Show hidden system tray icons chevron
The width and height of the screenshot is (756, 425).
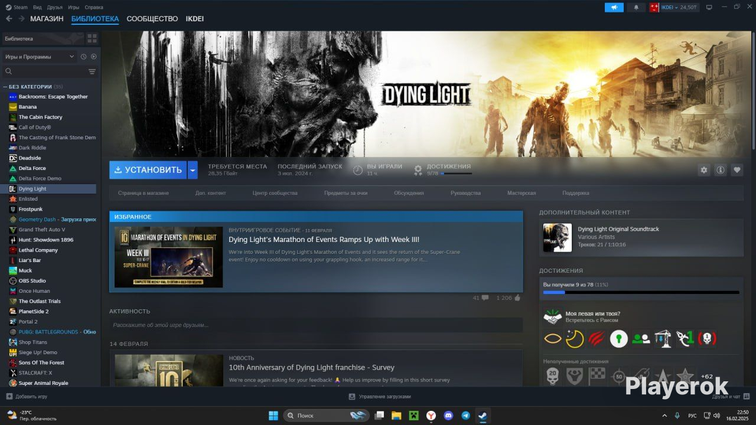click(x=664, y=416)
